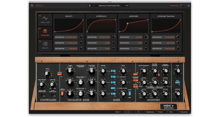Open the EFFECTS tab

[x=45, y=46]
